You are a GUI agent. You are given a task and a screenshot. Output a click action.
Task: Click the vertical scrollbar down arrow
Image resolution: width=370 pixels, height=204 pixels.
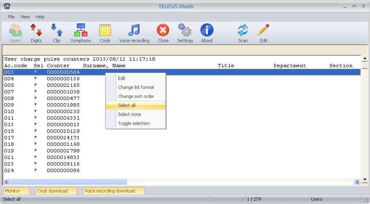364,179
